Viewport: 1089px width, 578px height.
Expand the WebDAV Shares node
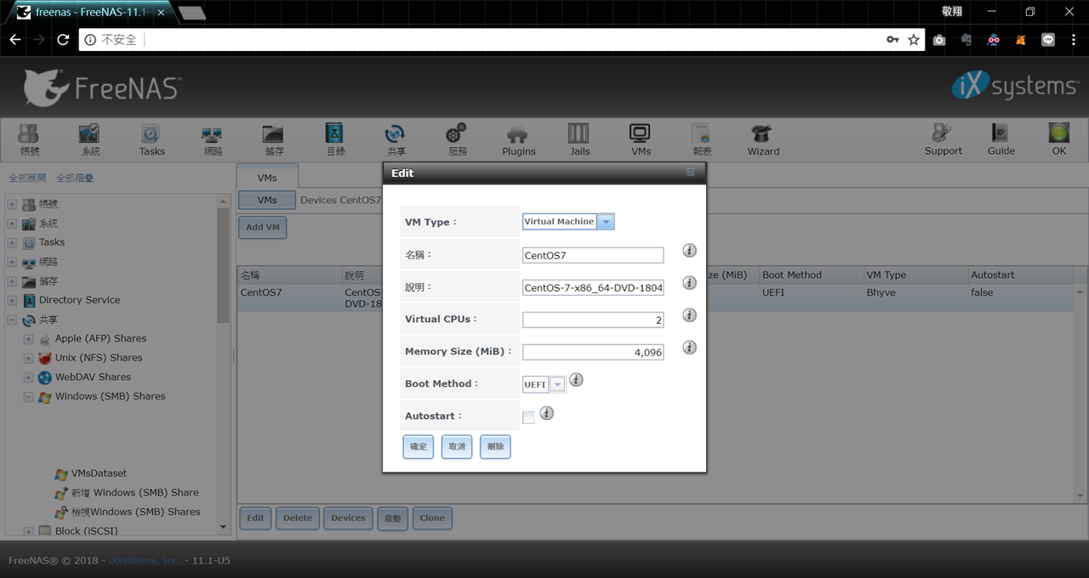point(28,377)
